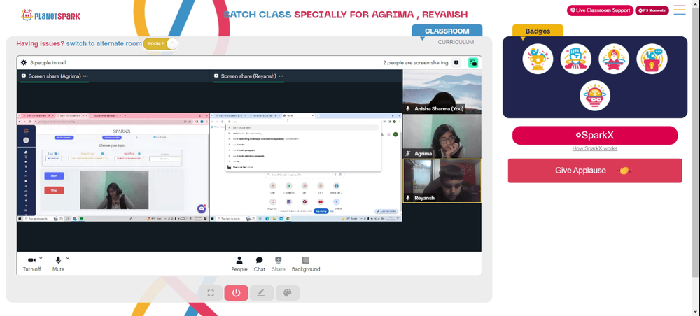This screenshot has width=700, height=316.
Task: Select Reyansh's video tile
Action: pos(442,181)
